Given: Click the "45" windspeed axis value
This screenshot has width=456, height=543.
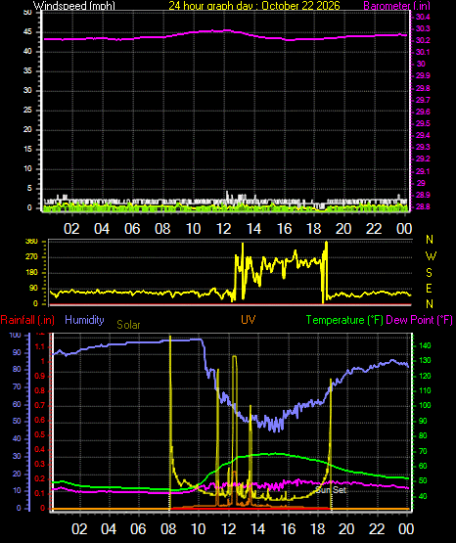Looking at the screenshot, I should pos(27,32).
